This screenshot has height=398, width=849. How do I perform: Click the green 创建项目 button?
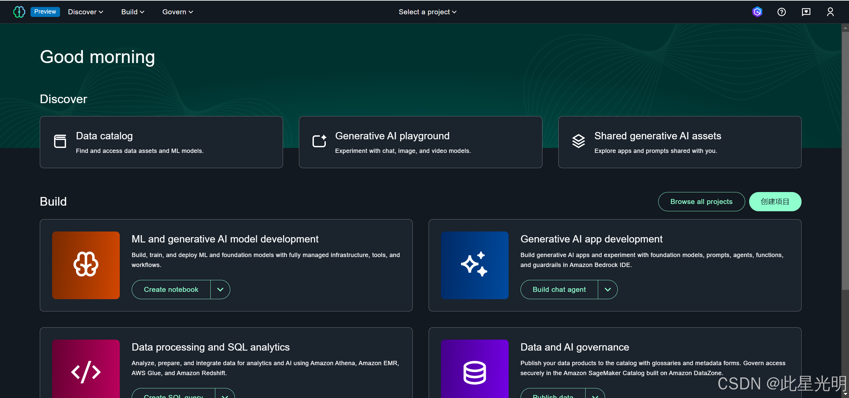(775, 202)
